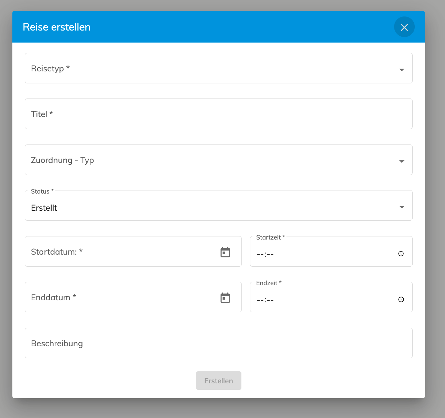Click the Reise erstellen dialog title
Viewport: 445px width, 418px height.
[57, 27]
